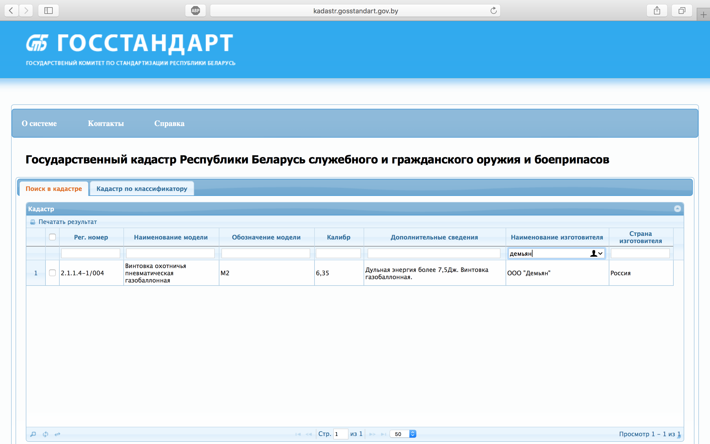The image size is (710, 444).
Task: Click the Печатать результат button
Action: [x=67, y=222]
